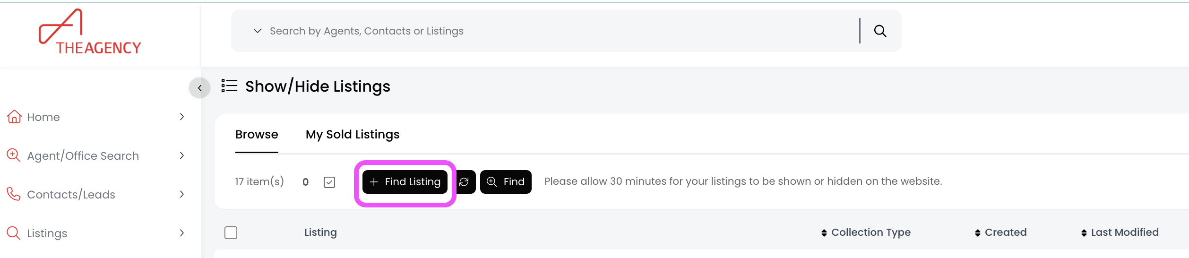Expand the Listings submenu chevron
Screen dimensions: 1189x258
pyautogui.click(x=182, y=233)
